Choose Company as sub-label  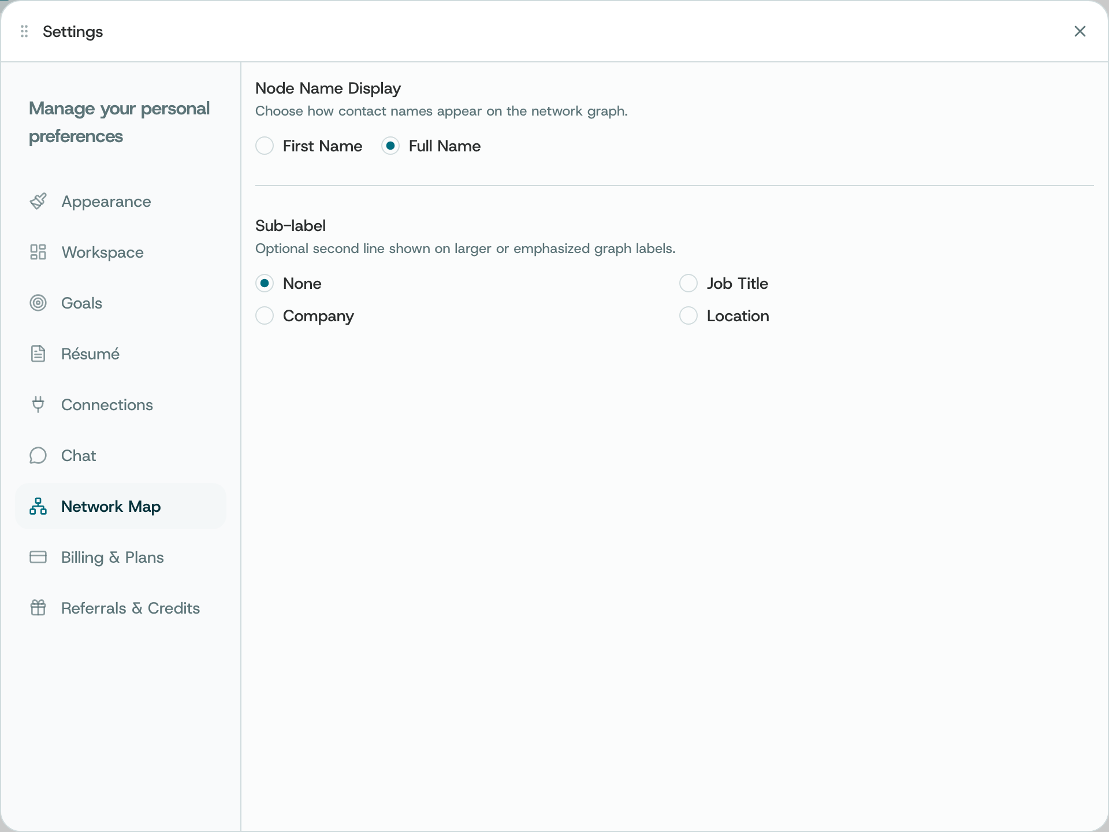265,316
